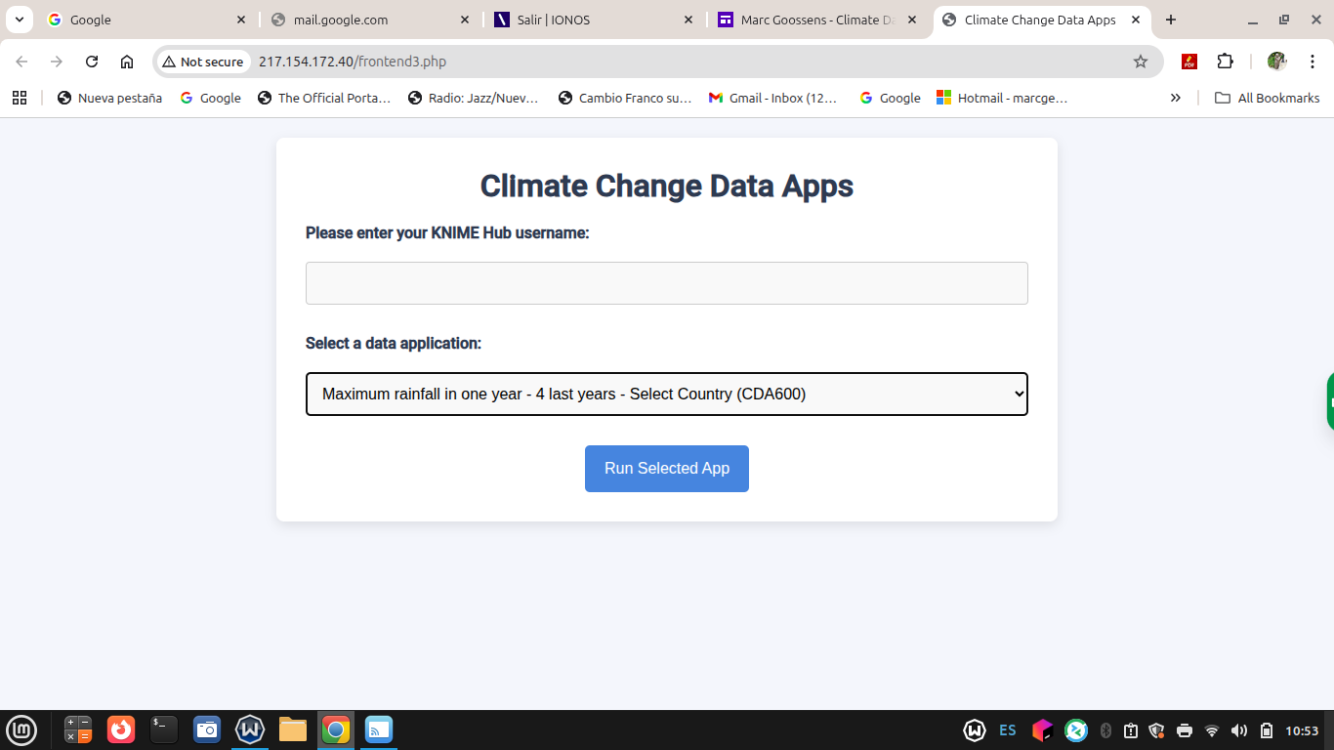The image size is (1334, 750).
Task: Bookmark this page with the star icon
Action: click(1140, 62)
